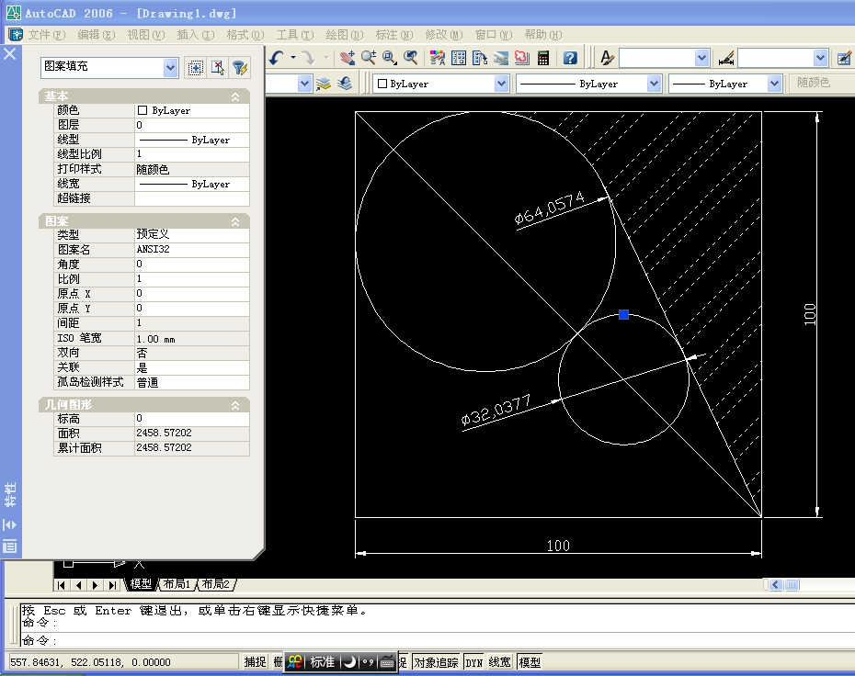Click the horizontal scrollbar left arrow

point(775,584)
